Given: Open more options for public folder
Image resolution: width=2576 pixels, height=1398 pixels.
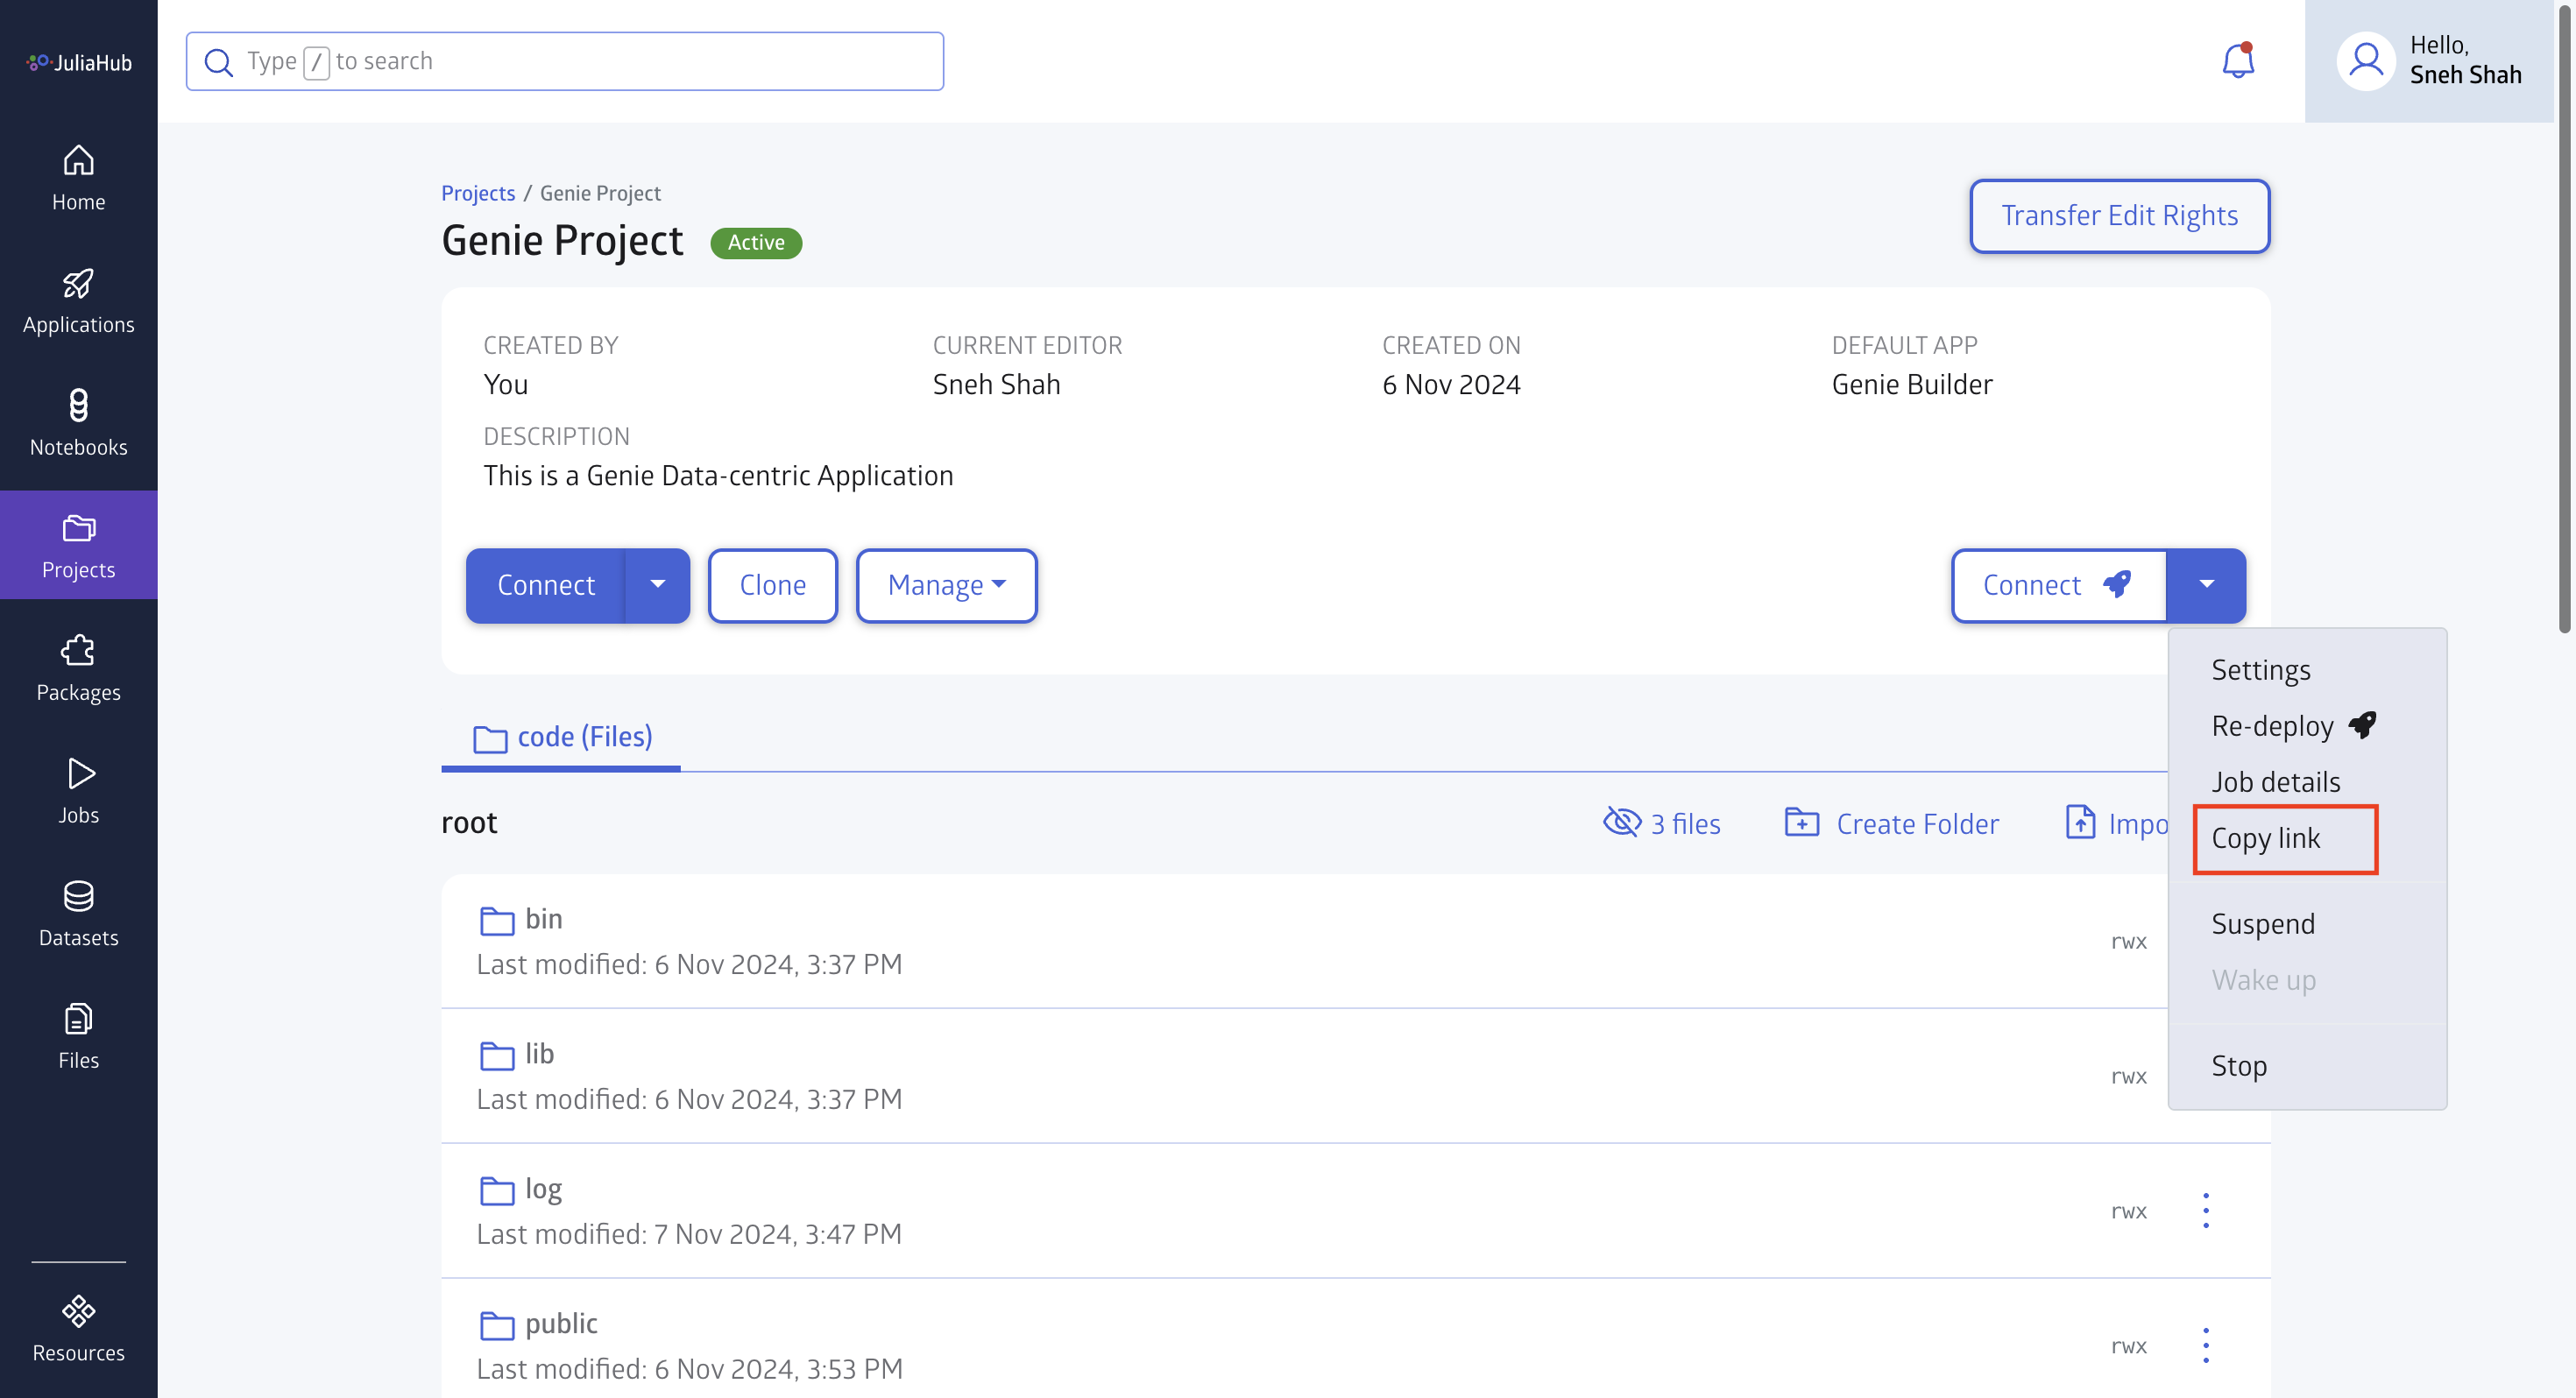Looking at the screenshot, I should (2206, 1346).
